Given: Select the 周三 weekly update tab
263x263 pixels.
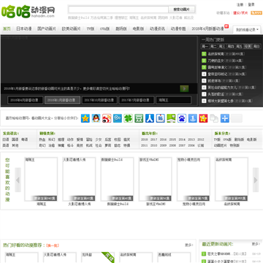Looking at the screenshot, I should click(222, 46).
